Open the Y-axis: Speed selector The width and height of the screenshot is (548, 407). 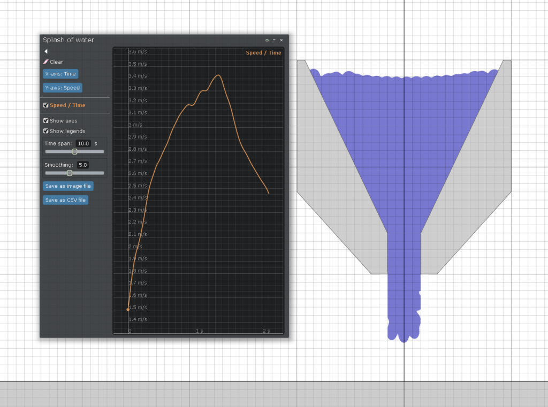[x=62, y=88]
